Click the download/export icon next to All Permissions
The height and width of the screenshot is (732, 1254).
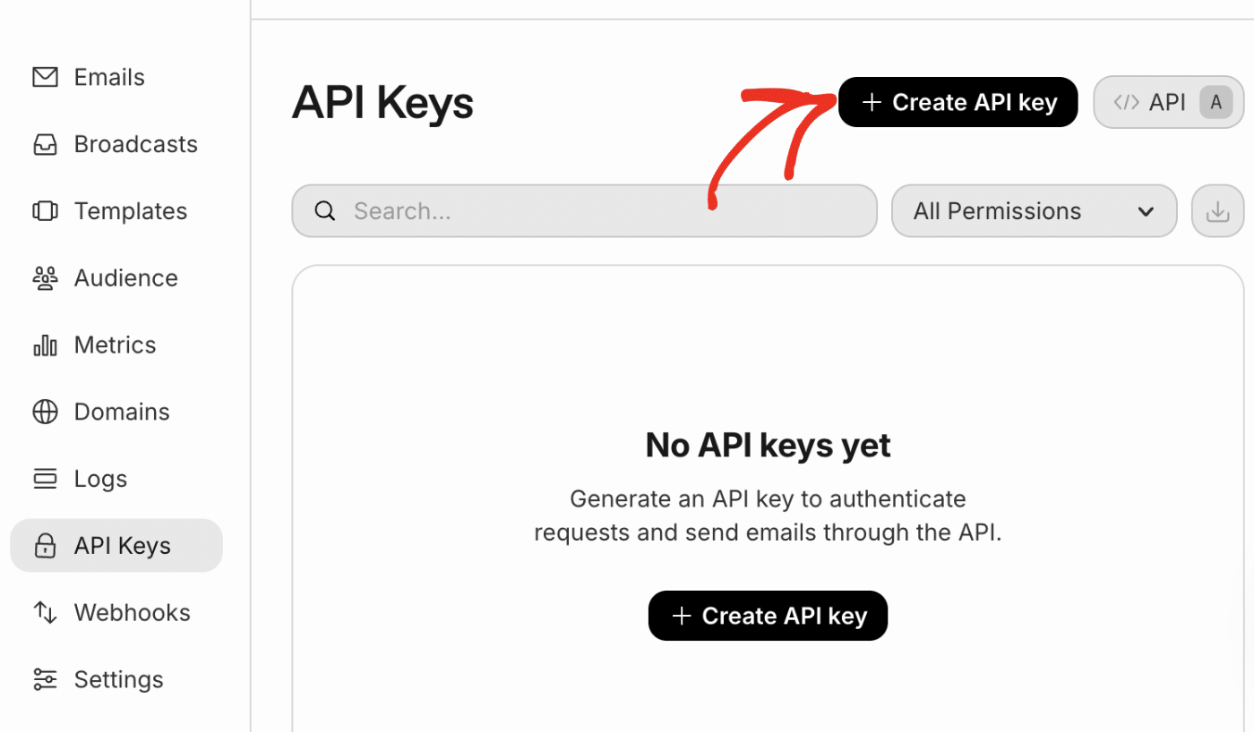[1217, 210]
